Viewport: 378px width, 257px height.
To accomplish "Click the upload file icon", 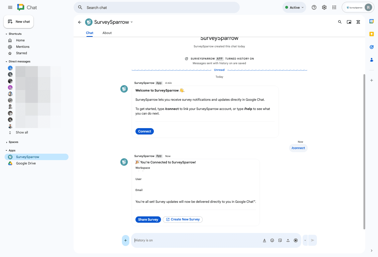I will (x=288, y=240).
